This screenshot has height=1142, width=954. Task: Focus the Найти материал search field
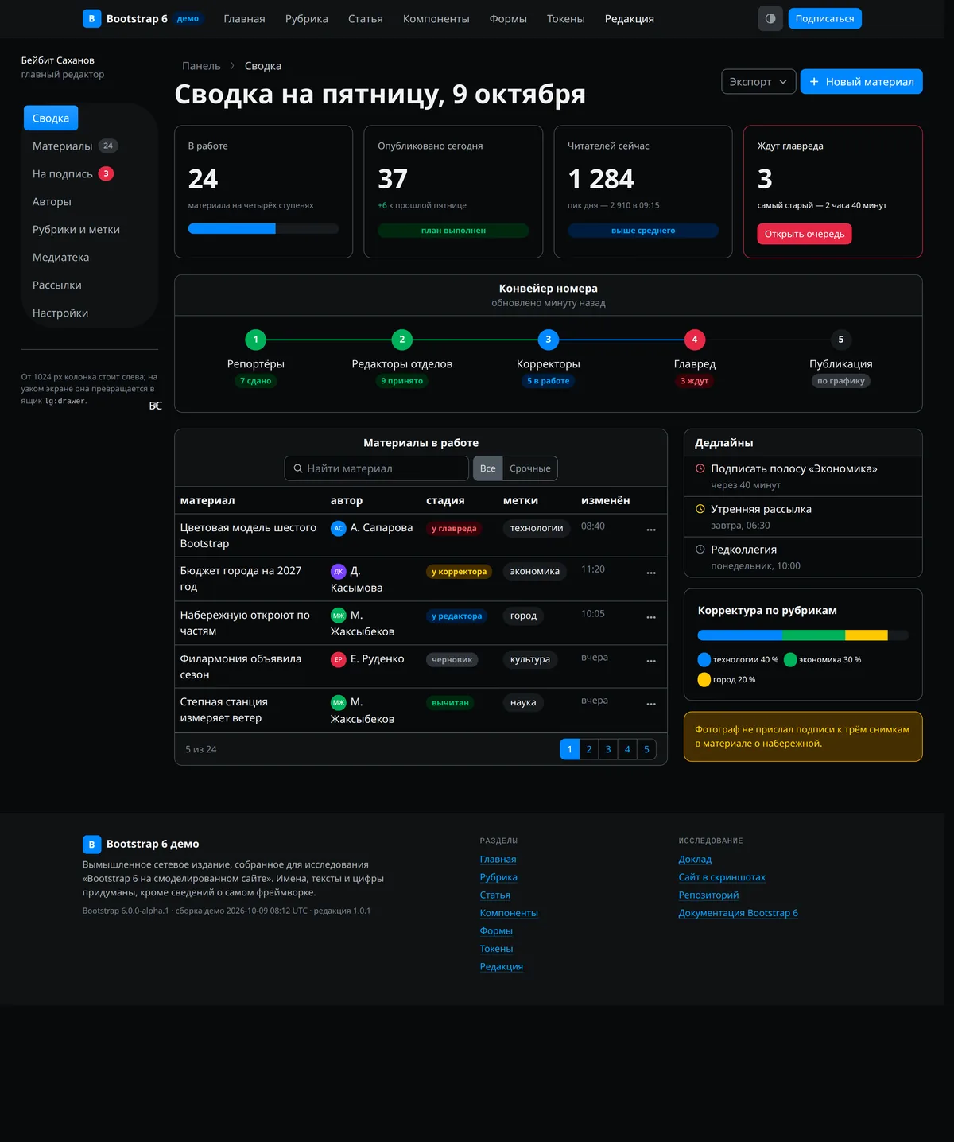(377, 468)
